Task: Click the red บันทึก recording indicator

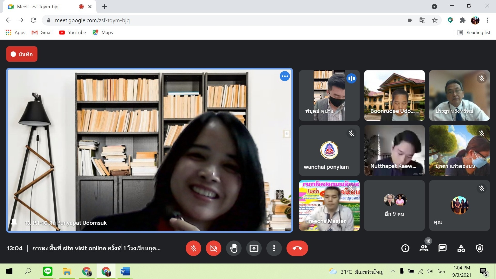Action: tap(22, 54)
